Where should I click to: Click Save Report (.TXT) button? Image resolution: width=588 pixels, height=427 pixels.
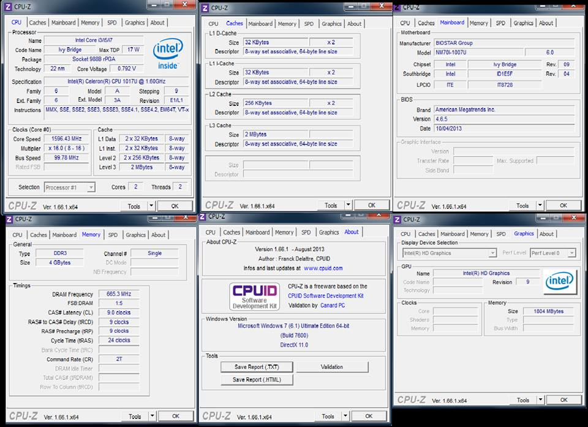point(257,367)
